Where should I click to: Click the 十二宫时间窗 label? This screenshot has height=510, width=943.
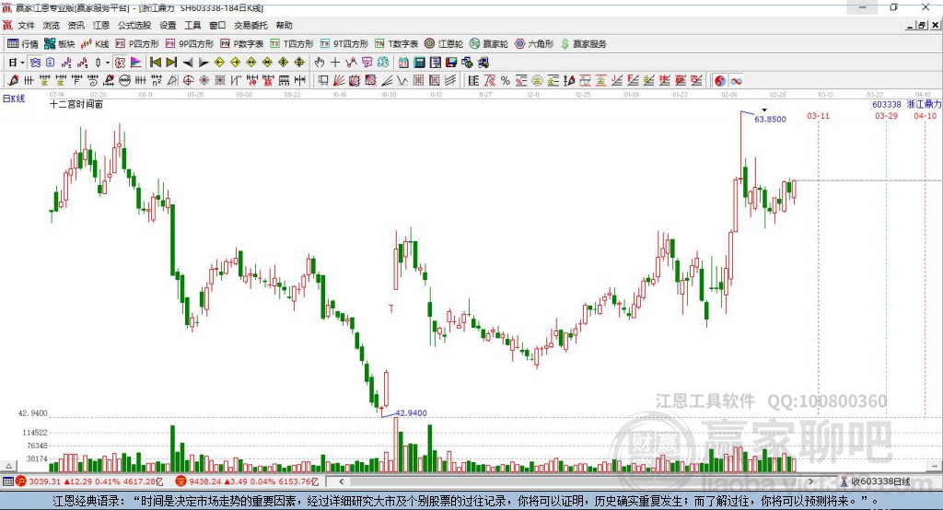(x=76, y=104)
